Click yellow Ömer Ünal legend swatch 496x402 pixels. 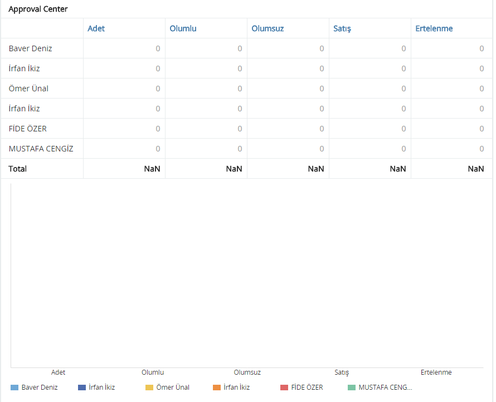click(149, 388)
